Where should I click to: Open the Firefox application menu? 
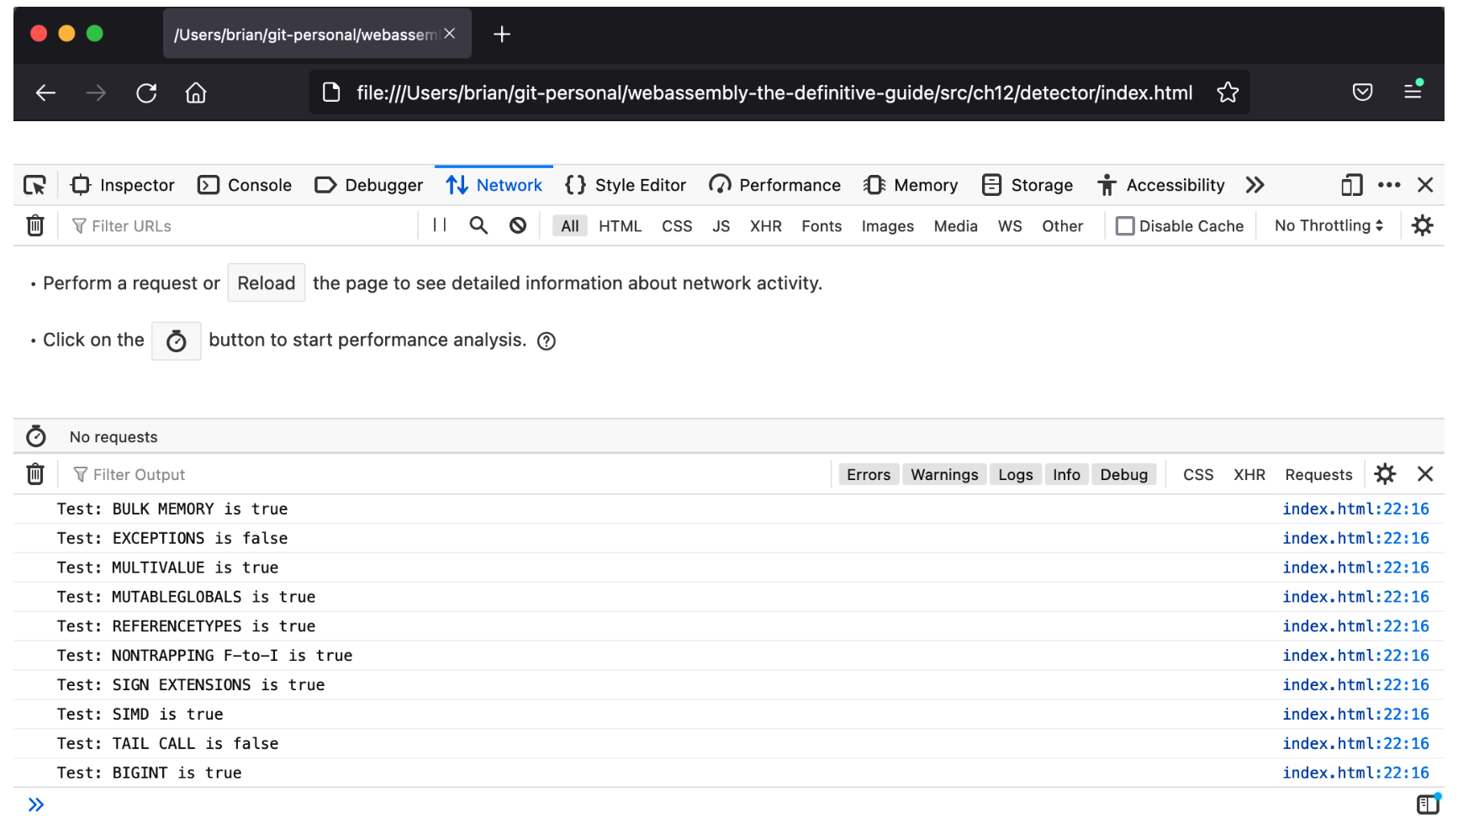(1413, 91)
